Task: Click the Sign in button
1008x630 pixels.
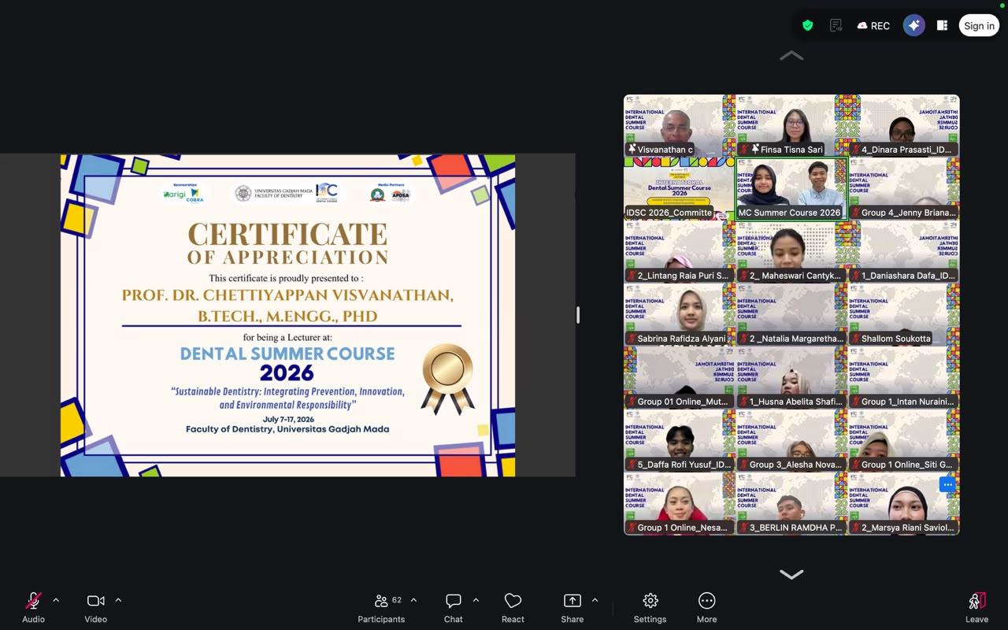Action: [979, 25]
